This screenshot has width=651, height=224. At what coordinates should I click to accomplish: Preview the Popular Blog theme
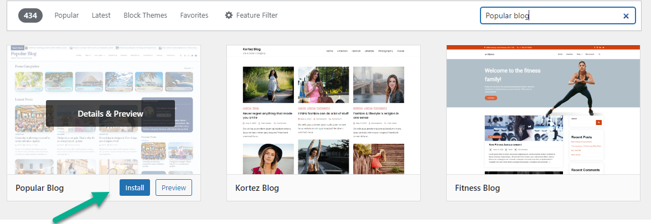tap(174, 187)
